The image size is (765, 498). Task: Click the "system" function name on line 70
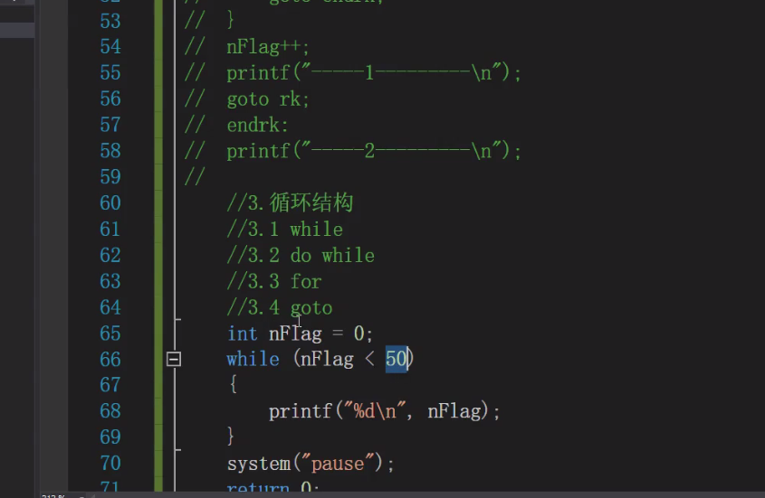(258, 464)
